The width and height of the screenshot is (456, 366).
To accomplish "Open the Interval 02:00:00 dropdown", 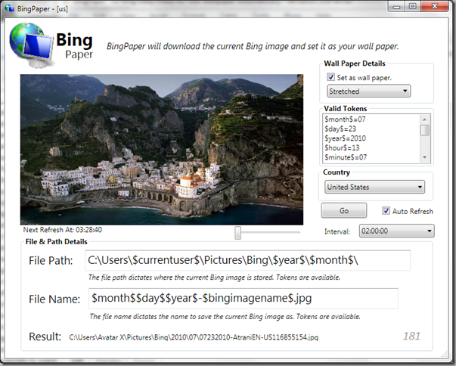I will (397, 231).
